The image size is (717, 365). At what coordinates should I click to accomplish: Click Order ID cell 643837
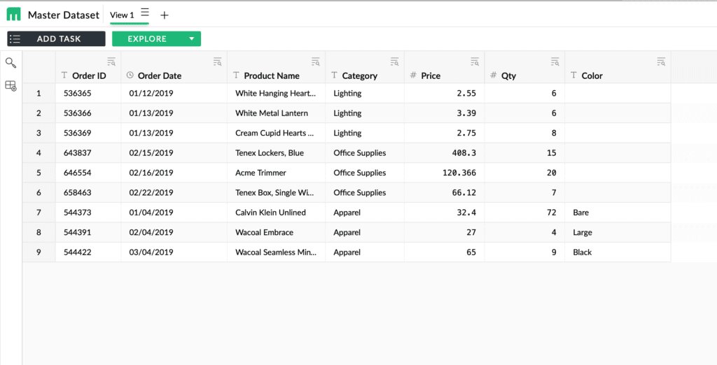[88, 152]
